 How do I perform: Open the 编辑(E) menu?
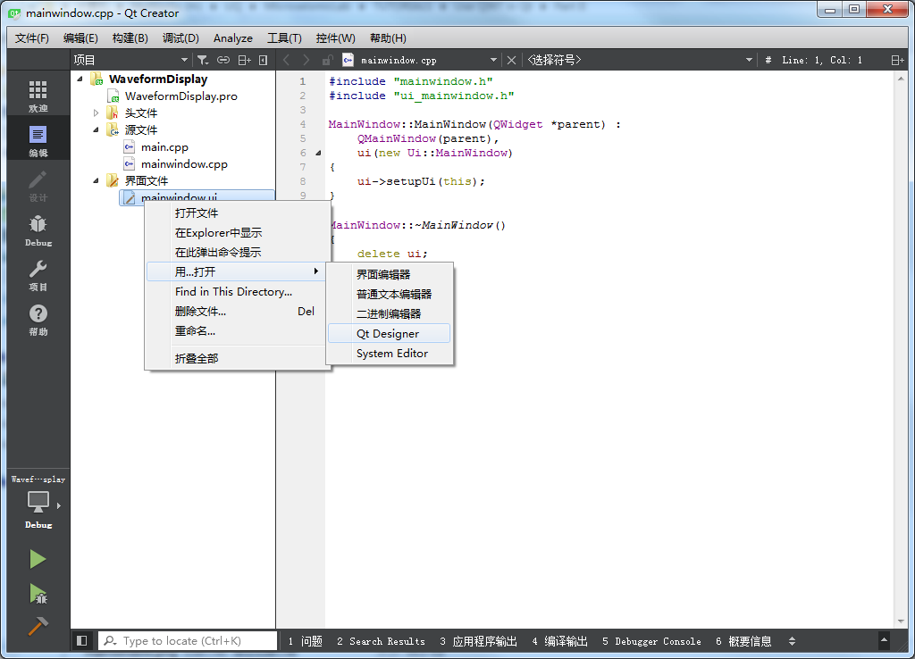[80, 38]
